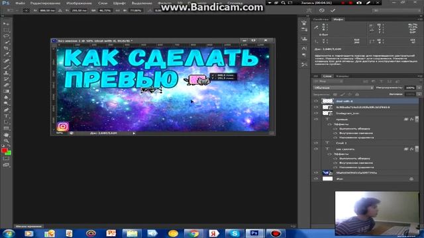Open the Изображение menu
Image resolution: width=424 pixels, height=238 pixels.
(79, 3)
